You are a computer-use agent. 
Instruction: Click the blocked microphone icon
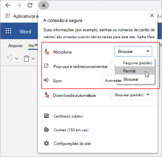[x=46, y=52]
